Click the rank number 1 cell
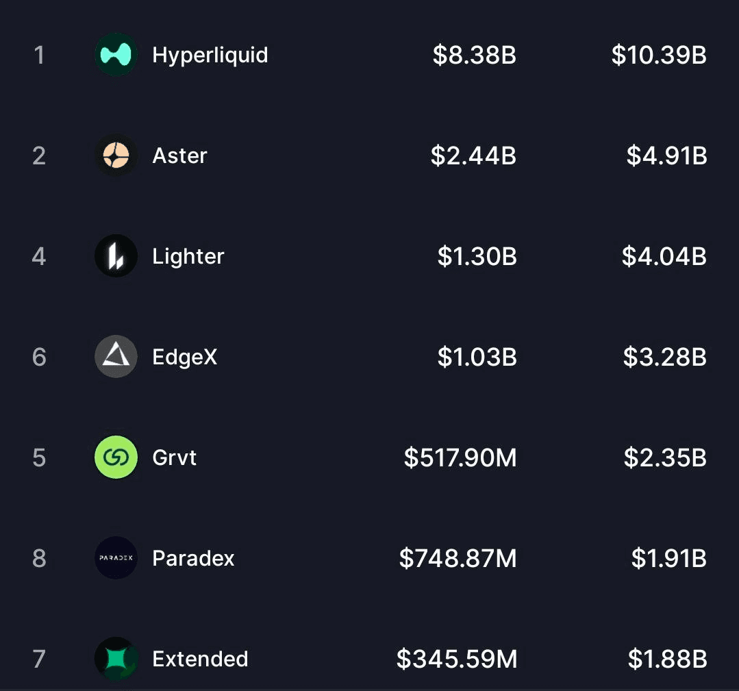The image size is (739, 691). (39, 55)
